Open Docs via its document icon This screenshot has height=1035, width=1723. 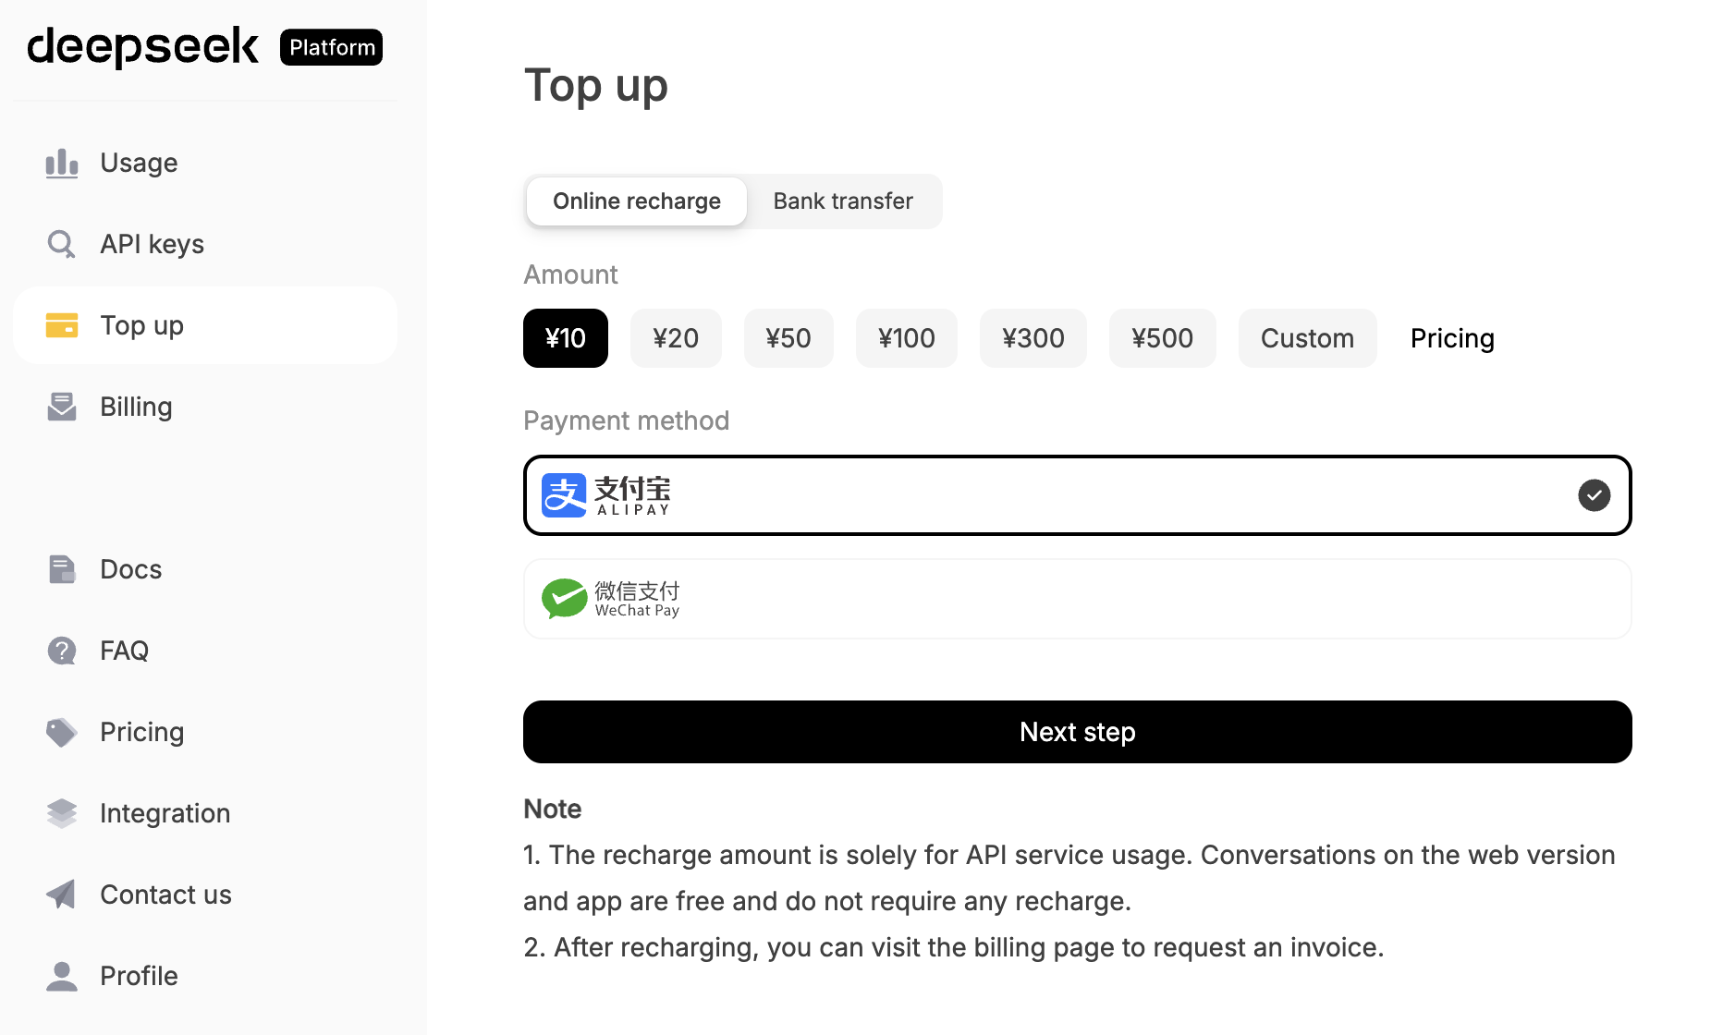point(62,569)
